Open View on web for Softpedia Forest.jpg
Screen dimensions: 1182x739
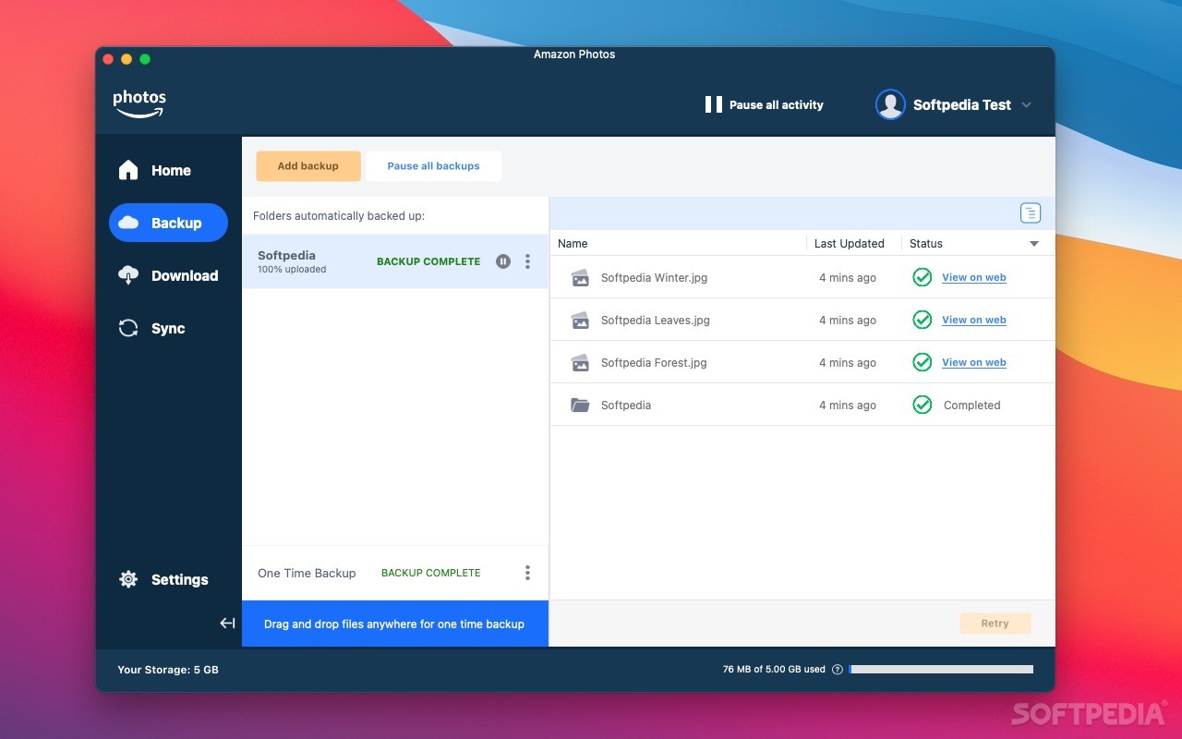[x=974, y=362]
